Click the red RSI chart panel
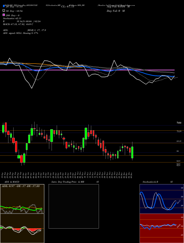 pyautogui.click(x=162, y=228)
